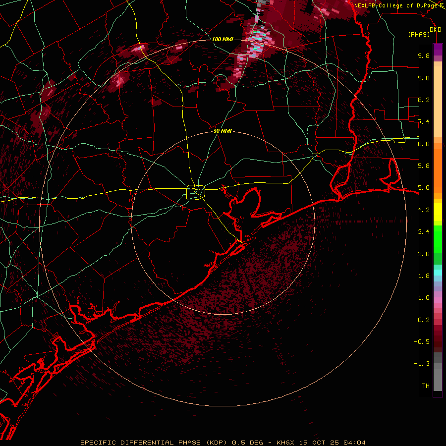Click the -0.5 scale value

click(x=422, y=342)
